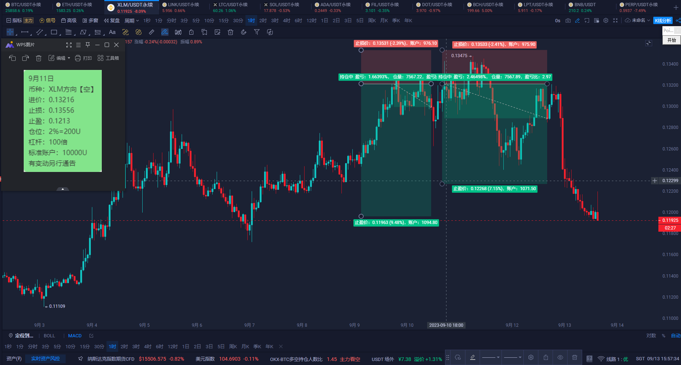
Task: Click the trash icon in floating drawing toolbar
Action: [574, 357]
